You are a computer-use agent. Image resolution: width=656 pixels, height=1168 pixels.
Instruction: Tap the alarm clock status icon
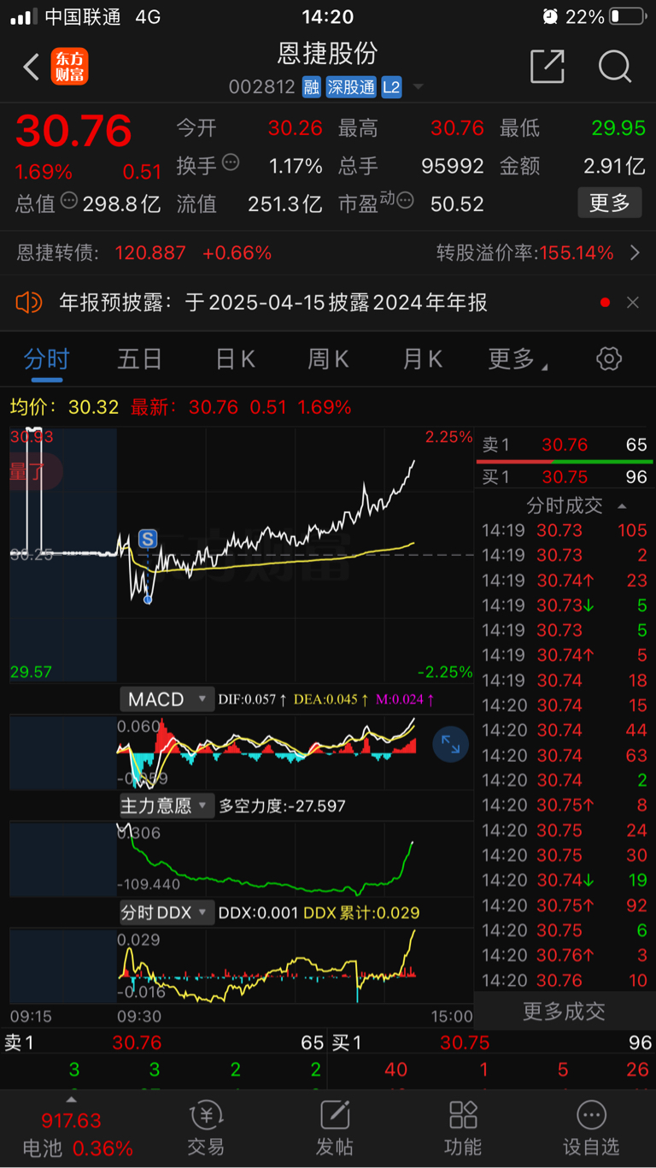coord(550,16)
